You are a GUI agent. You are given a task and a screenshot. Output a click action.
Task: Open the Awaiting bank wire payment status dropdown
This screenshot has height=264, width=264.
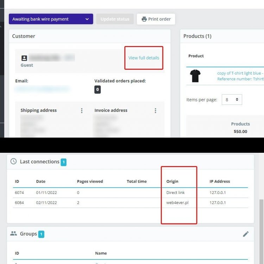click(x=51, y=19)
